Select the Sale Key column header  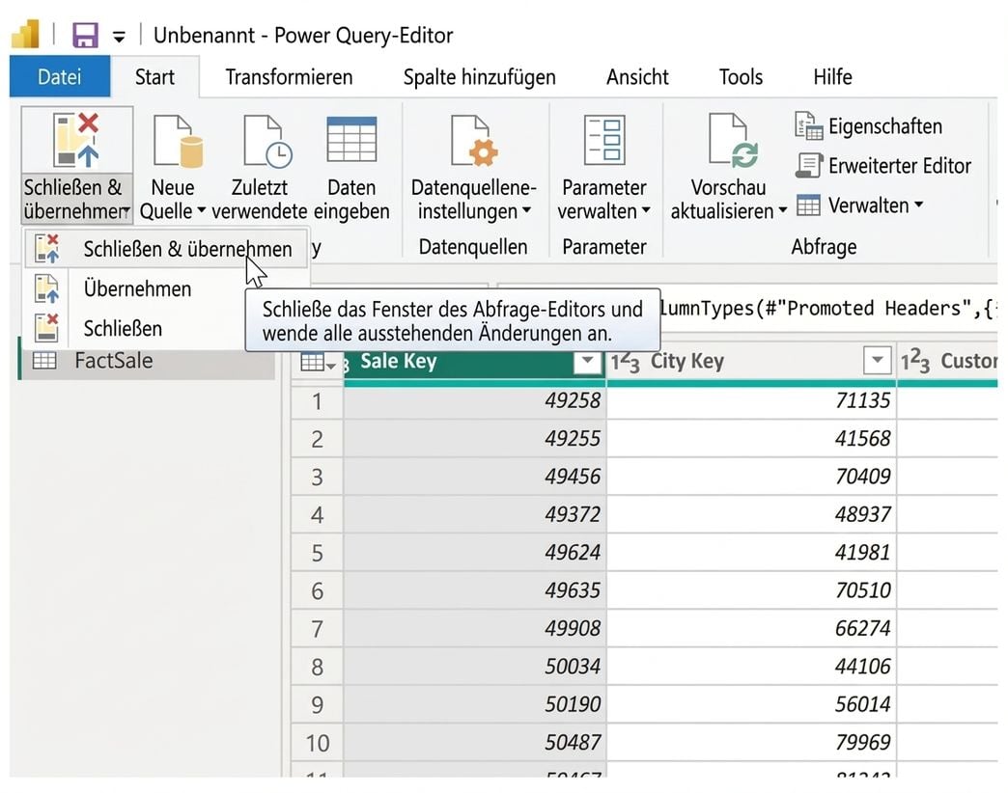coord(398,362)
